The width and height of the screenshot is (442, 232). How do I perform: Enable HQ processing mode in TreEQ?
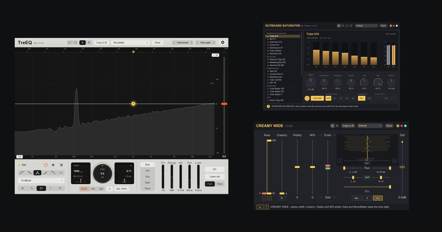(x=93, y=189)
